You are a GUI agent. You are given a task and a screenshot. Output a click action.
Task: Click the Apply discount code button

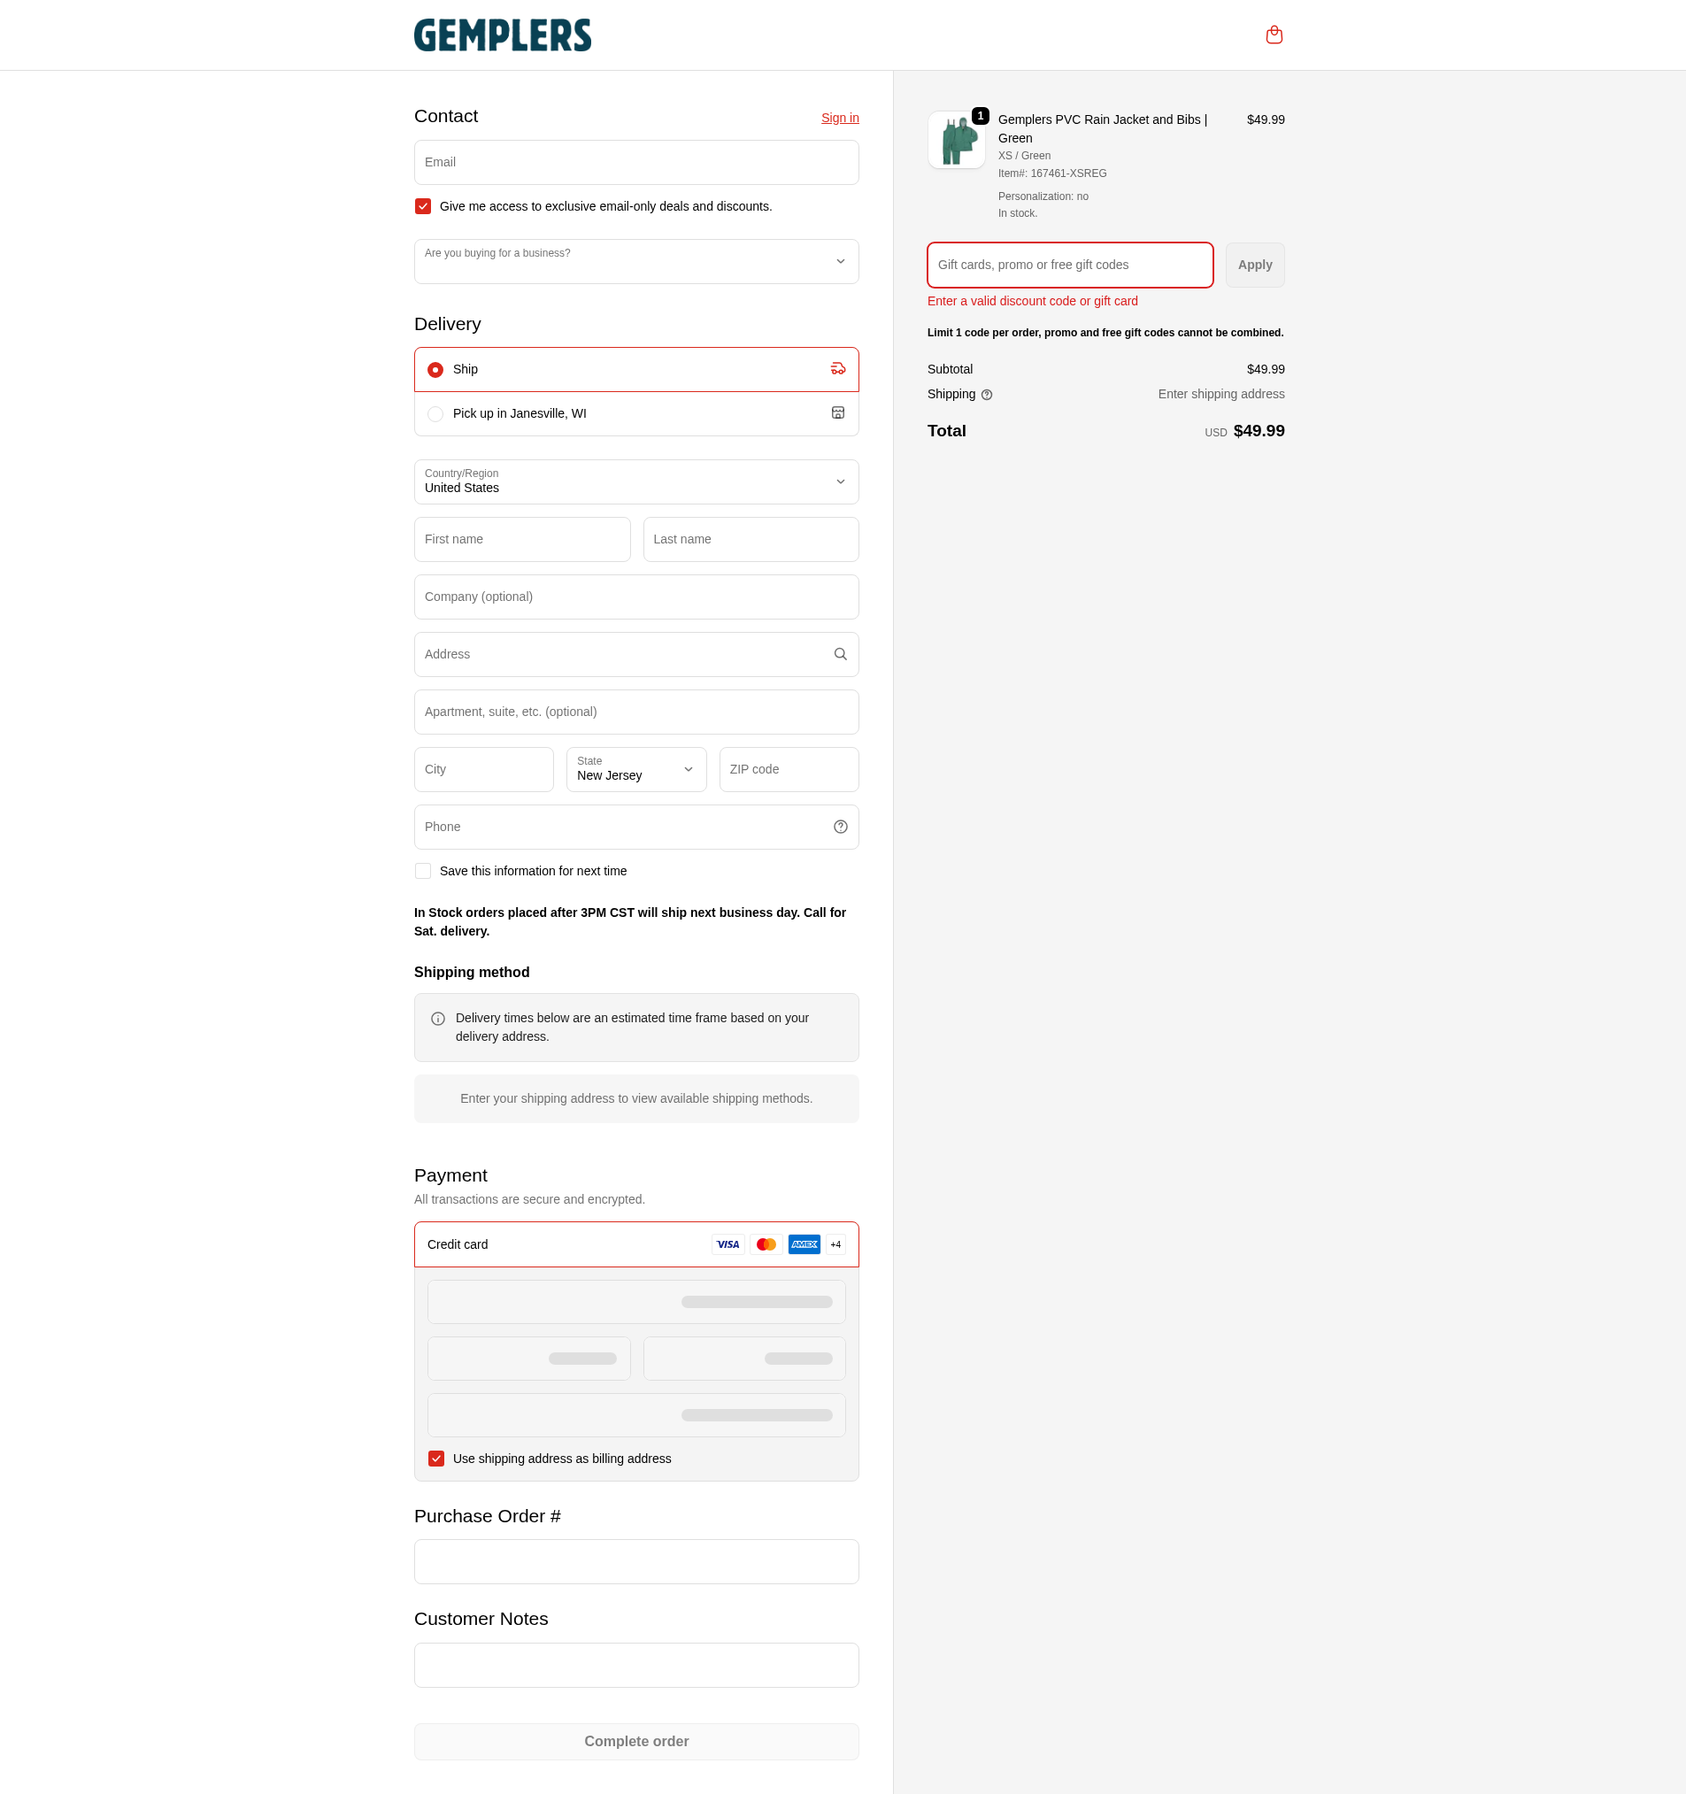[x=1255, y=266]
